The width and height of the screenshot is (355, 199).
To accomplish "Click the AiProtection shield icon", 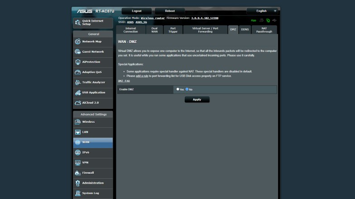I will (78, 62).
